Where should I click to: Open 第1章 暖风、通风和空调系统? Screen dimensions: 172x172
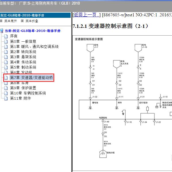tap(34, 47)
